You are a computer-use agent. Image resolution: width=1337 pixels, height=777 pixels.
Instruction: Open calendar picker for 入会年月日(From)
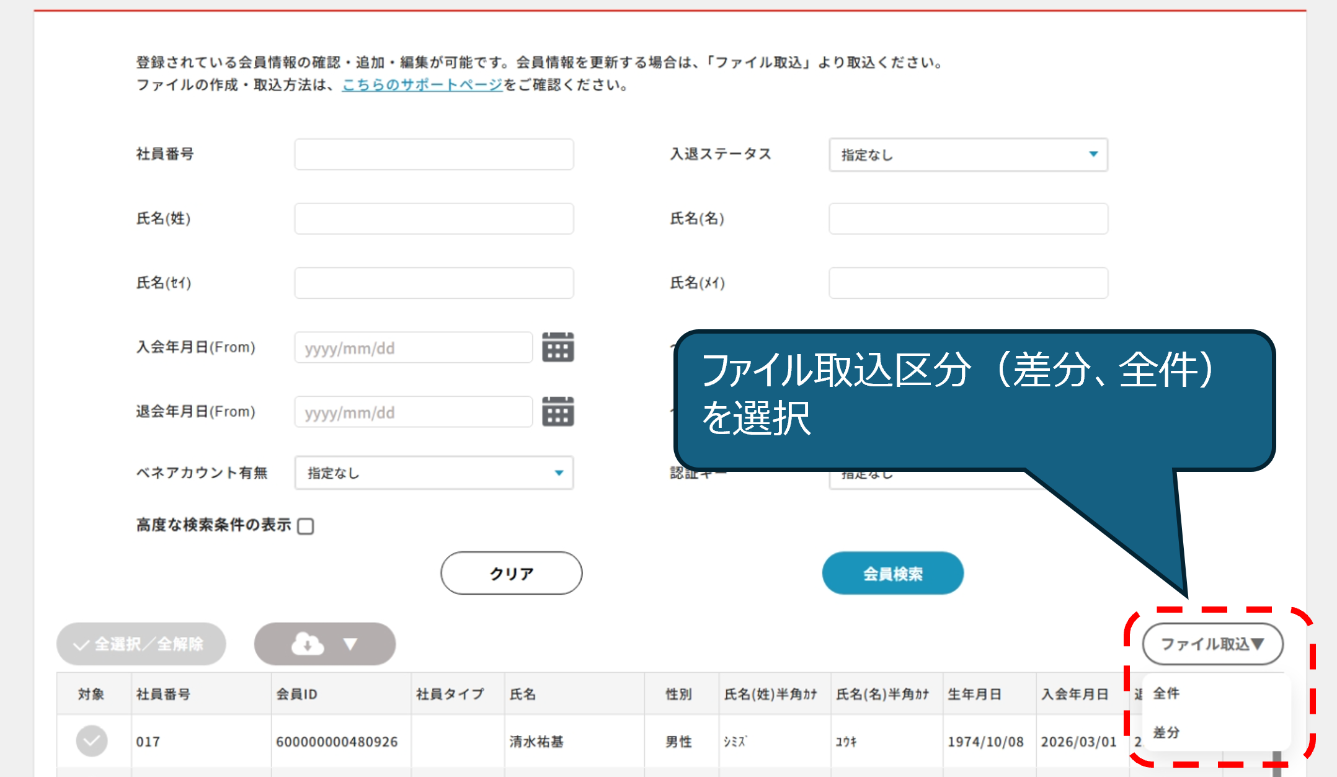coord(557,347)
